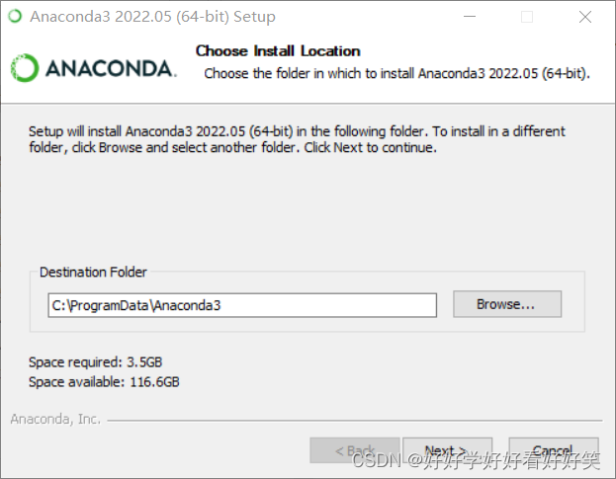
Task: Click the Anaconda, Inc. branding text
Action: coord(55,419)
